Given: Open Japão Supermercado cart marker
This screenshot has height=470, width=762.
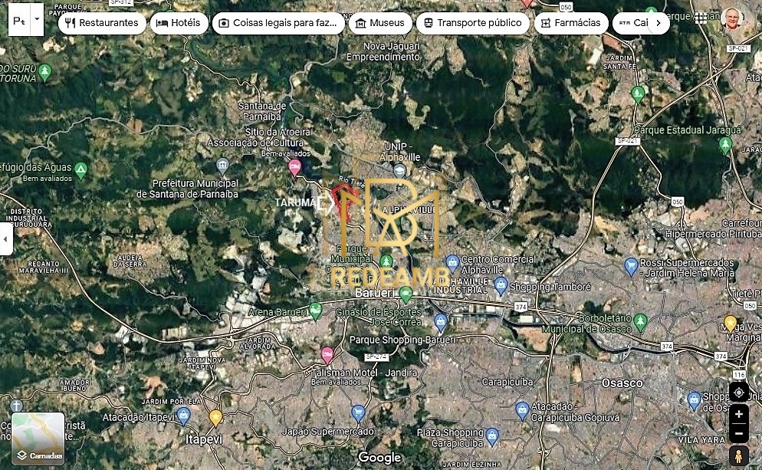Looking at the screenshot, I should [x=358, y=412].
